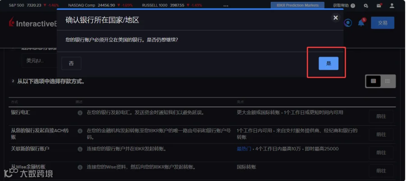Click the S&P 500 ticker
Screen dimensions: 406x181
pyautogui.click(x=34, y=5)
